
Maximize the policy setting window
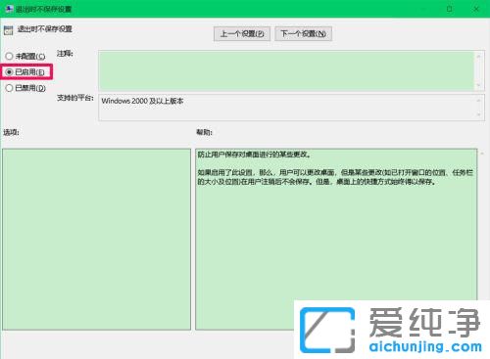click(450, 9)
